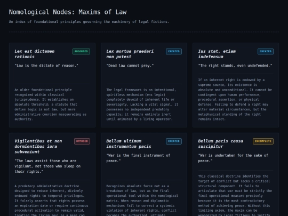Open 'Bellum pacis causa suscipitur' title

pos(221,143)
